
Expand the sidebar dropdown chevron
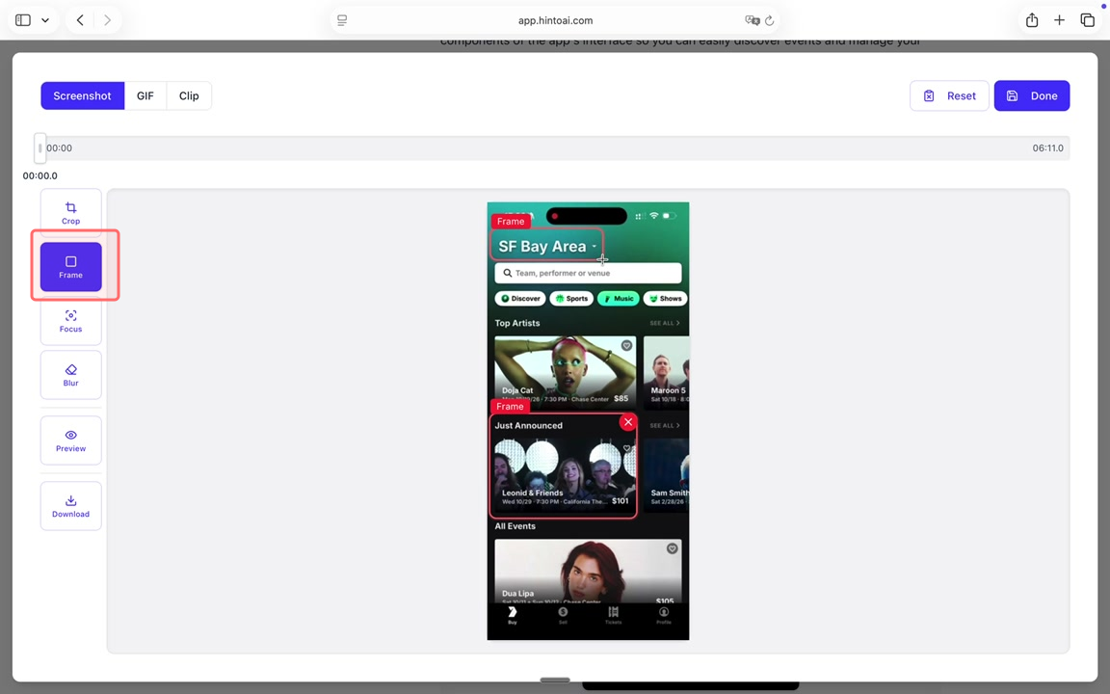point(45,20)
